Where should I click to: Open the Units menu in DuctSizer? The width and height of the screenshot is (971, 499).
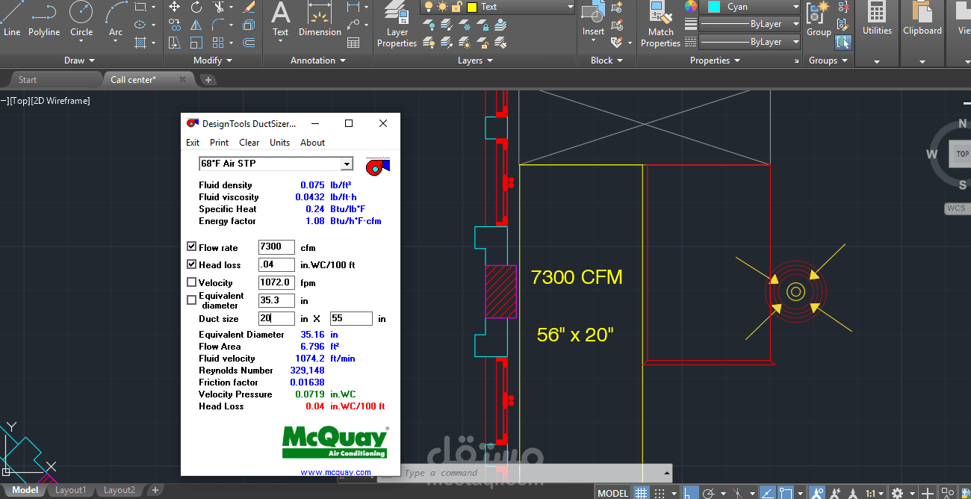pyautogui.click(x=279, y=143)
